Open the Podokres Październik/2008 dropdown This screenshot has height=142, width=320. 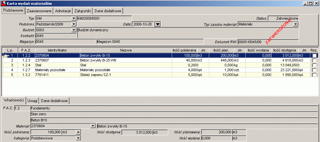click(x=74, y=24)
